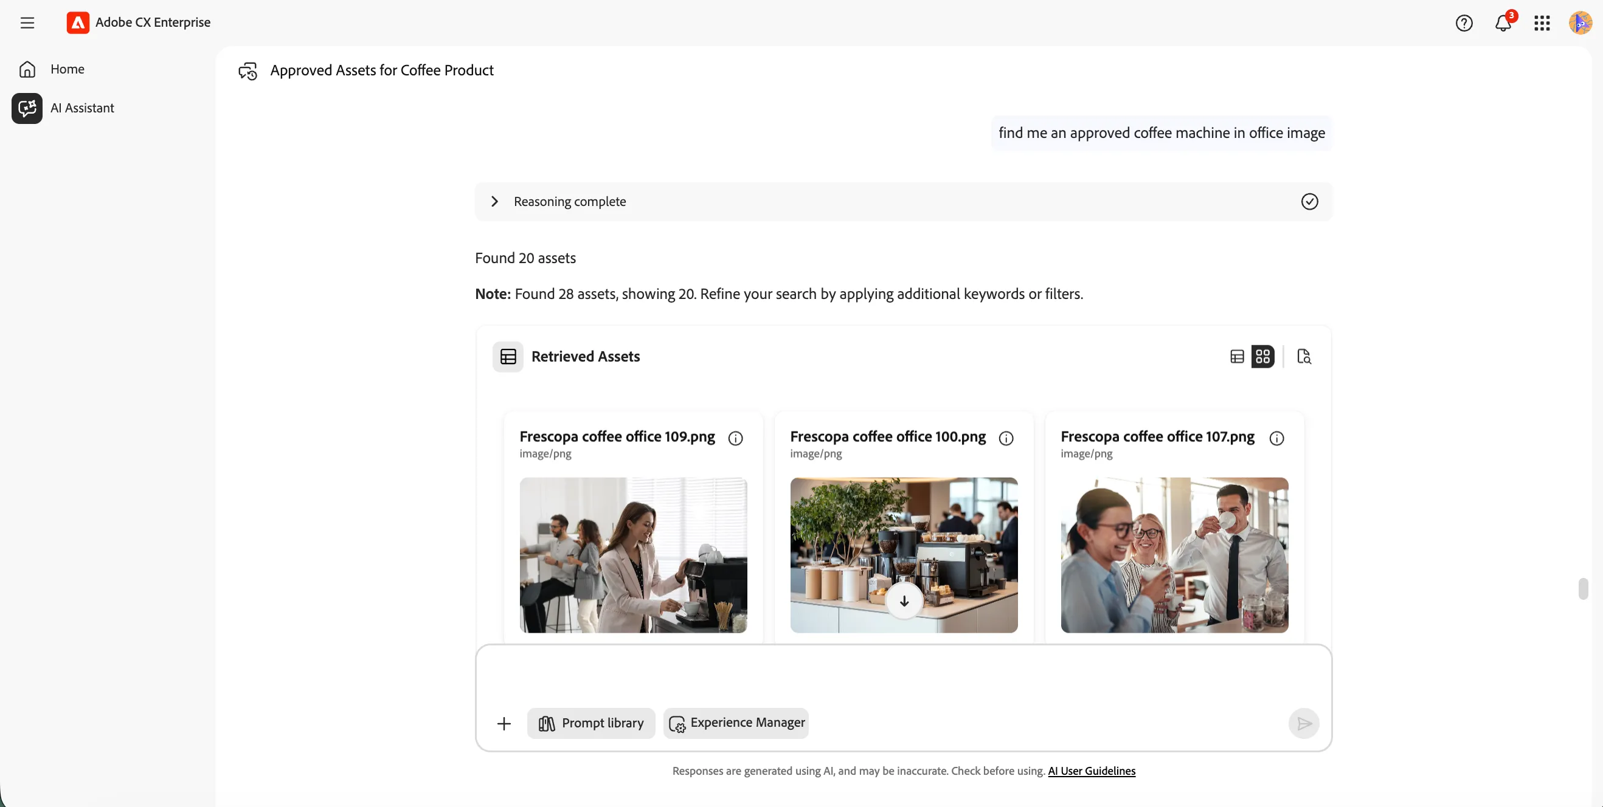Screen dimensions: 1603x807
Task: Click the Frescopa coffee office 100.png file name
Action: (888, 436)
